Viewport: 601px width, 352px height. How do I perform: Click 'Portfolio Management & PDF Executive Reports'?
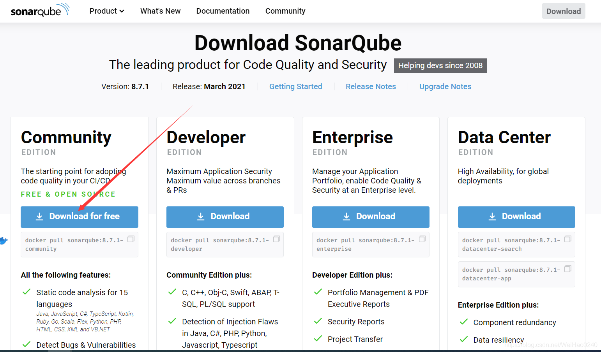point(378,298)
